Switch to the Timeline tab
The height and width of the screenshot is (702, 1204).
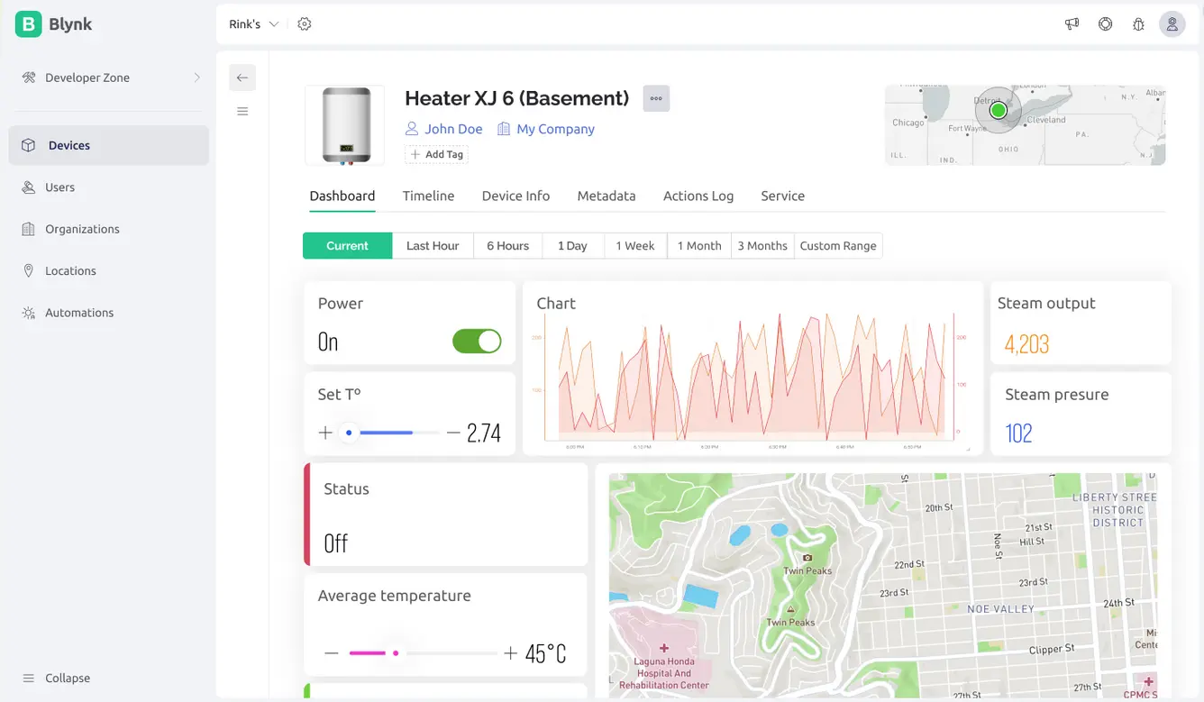click(428, 196)
